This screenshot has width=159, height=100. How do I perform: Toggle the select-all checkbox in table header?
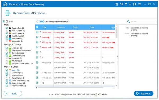point(37,27)
